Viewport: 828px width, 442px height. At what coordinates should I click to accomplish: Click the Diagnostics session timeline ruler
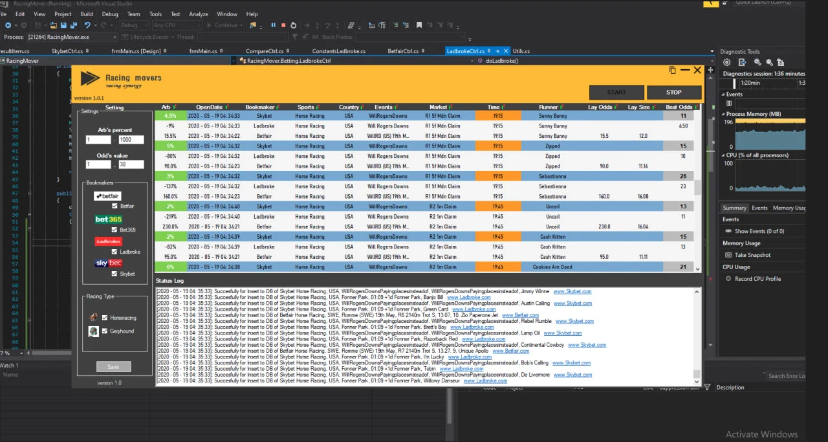(763, 83)
